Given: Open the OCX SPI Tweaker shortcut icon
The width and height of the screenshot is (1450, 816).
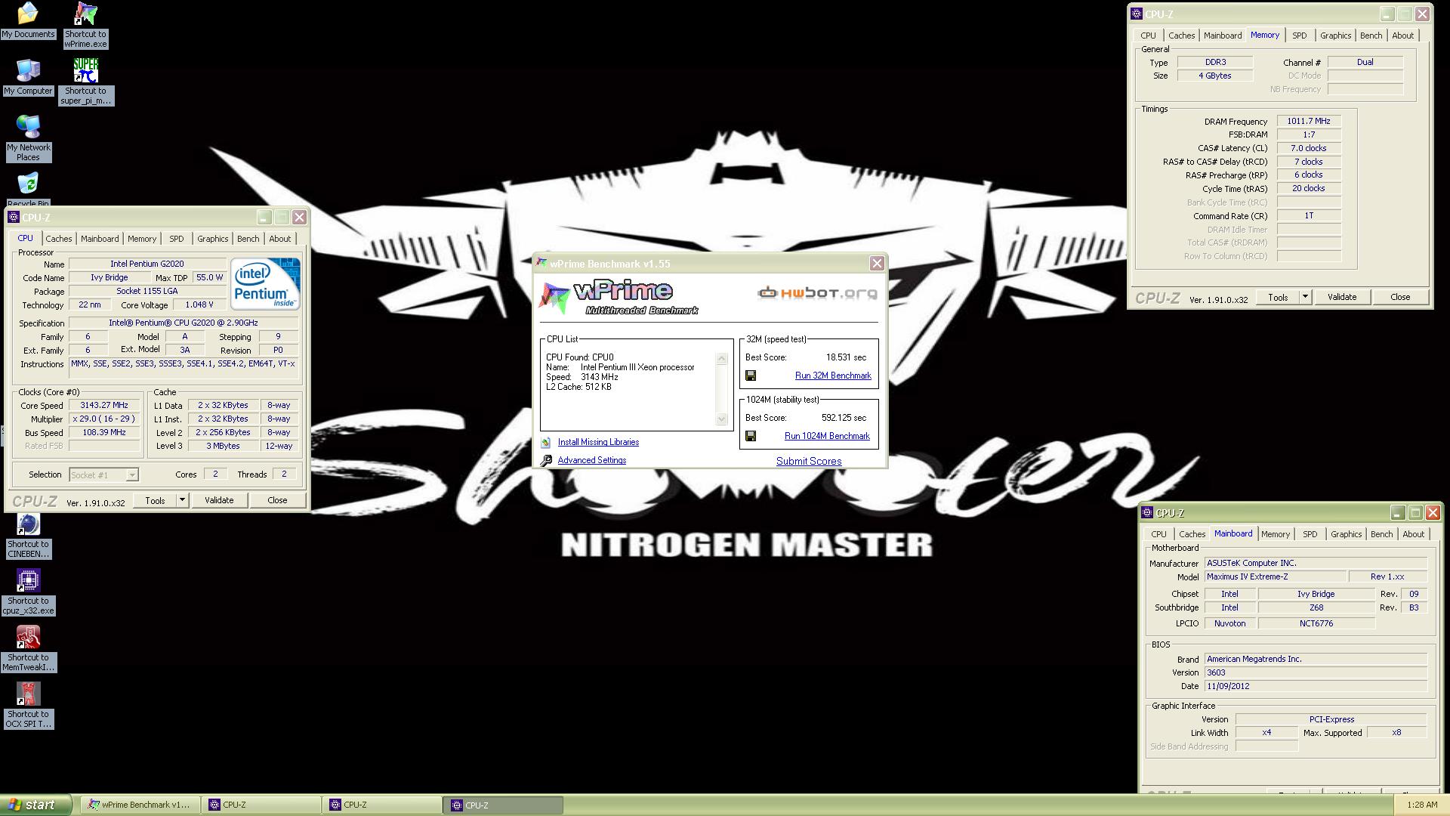Looking at the screenshot, I should click(28, 694).
